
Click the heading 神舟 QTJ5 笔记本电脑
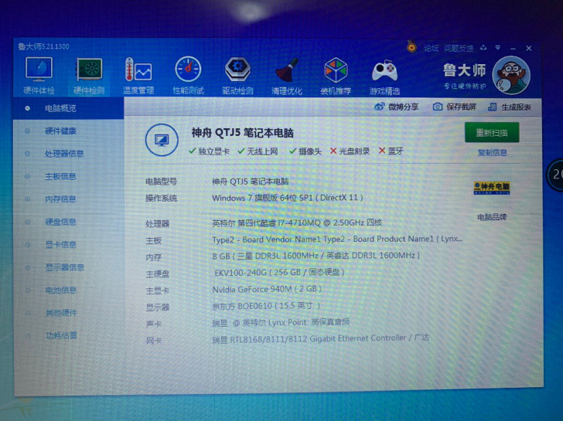[242, 133]
